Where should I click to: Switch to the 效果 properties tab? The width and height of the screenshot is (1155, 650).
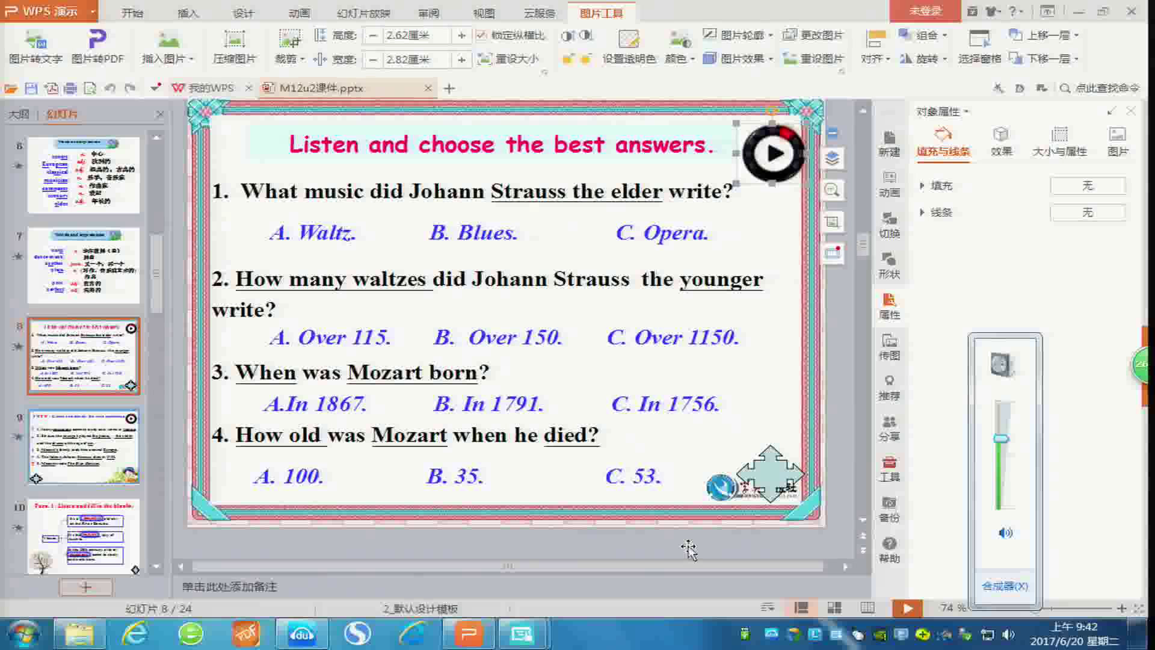pos(1001,141)
